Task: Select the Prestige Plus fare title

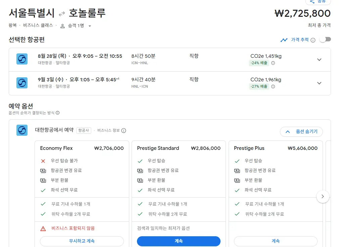Action: [x=249, y=148]
